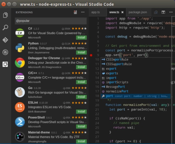Open the Explorer view in activity bar
The width and height of the screenshot is (175, 144).
5,15
